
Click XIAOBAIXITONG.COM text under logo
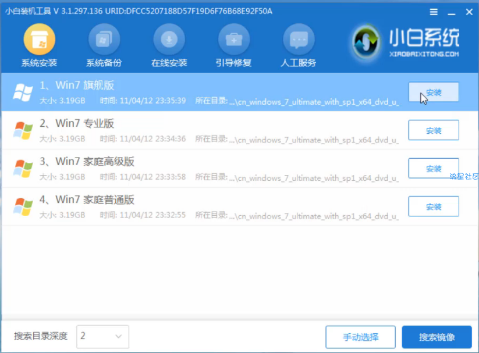click(424, 54)
